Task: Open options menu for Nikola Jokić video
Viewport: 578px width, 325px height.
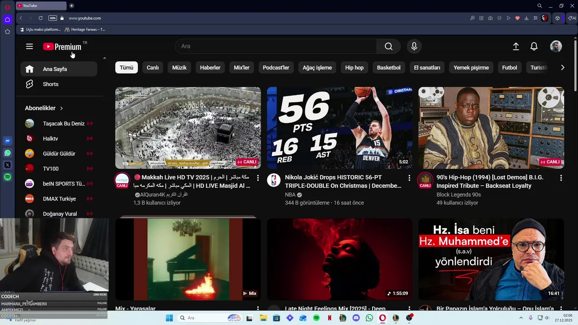Action: coord(409,178)
